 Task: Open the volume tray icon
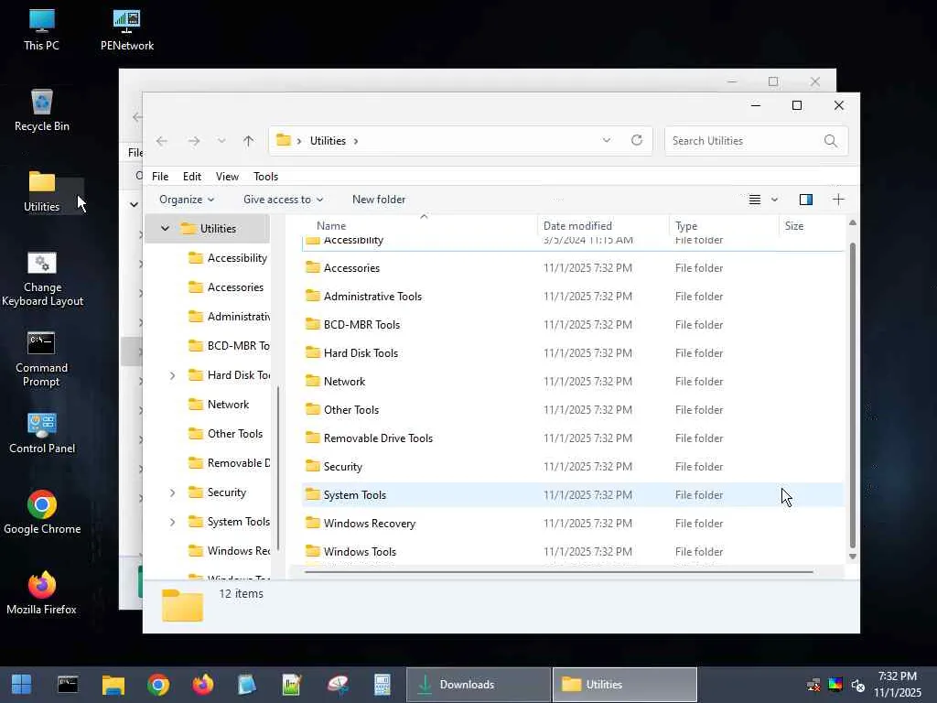[858, 685]
